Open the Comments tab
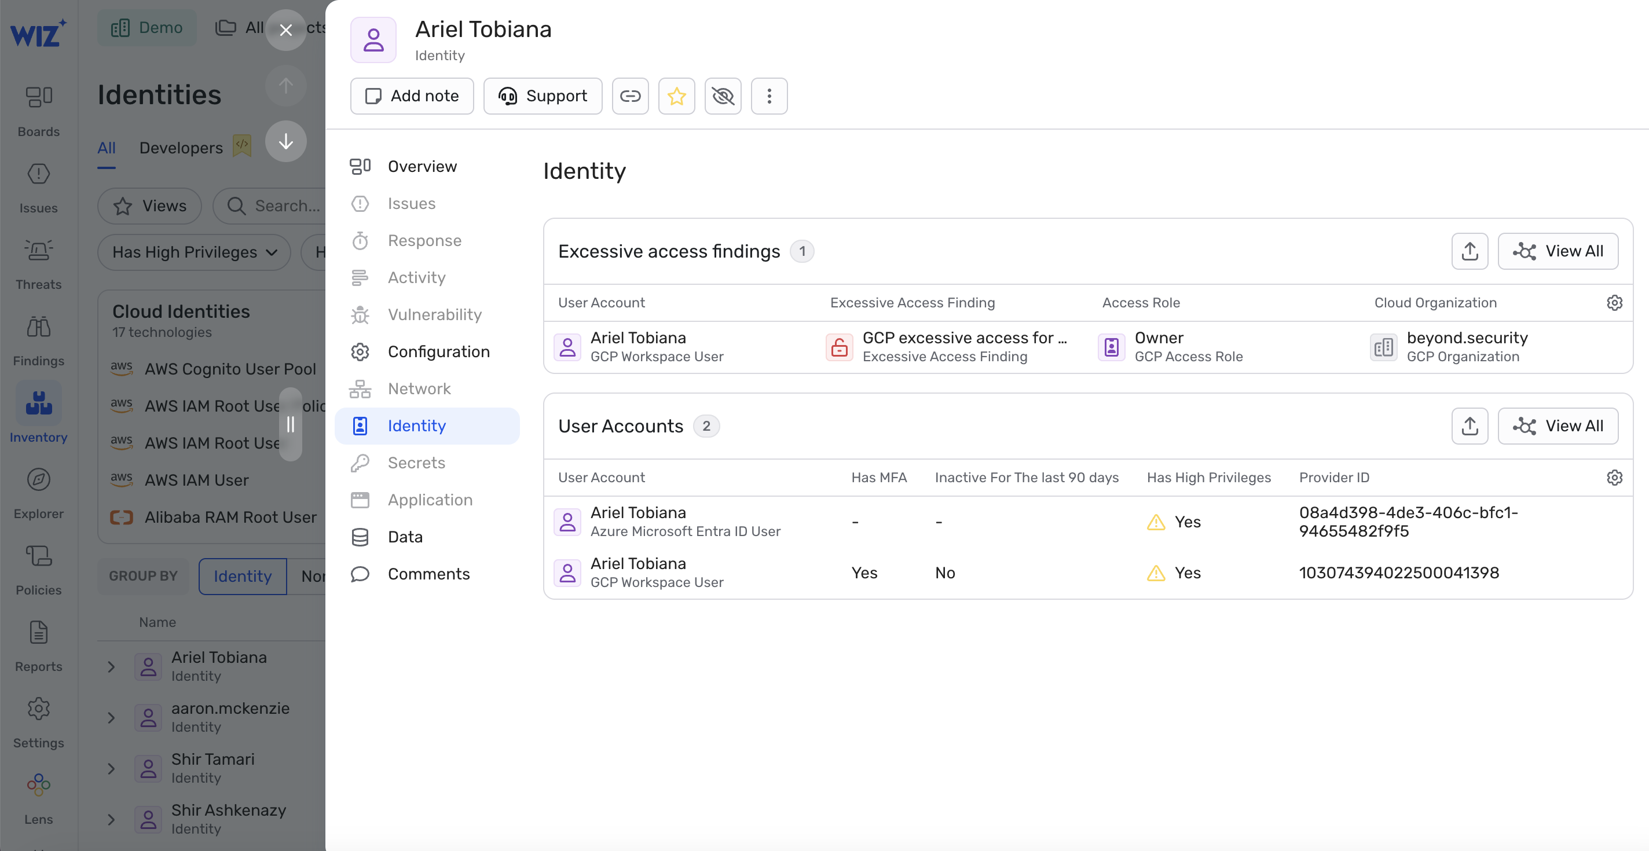The height and width of the screenshot is (851, 1649). coord(427,575)
